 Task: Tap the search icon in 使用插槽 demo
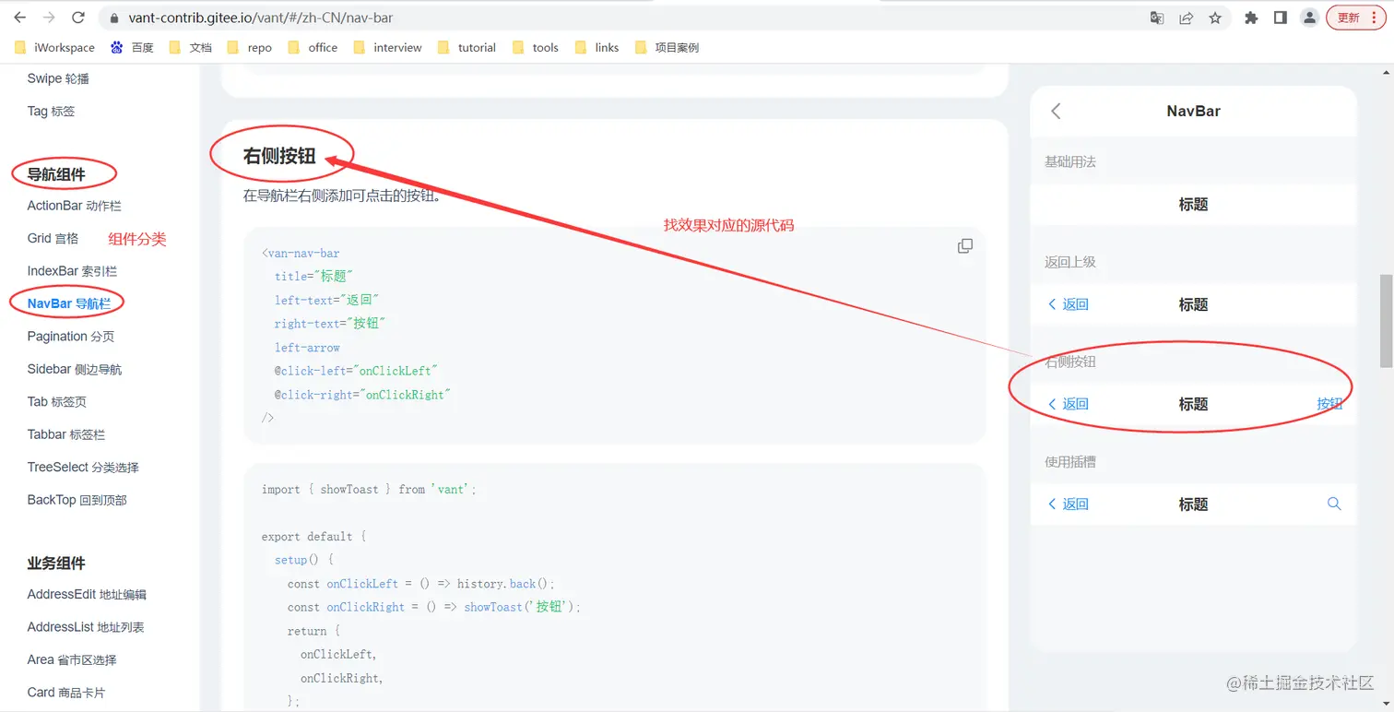(x=1334, y=504)
